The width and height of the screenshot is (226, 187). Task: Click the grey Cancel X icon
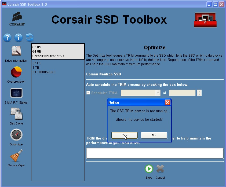pos(160,169)
